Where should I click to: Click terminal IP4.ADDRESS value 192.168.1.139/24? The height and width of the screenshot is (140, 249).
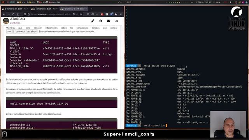188,90
